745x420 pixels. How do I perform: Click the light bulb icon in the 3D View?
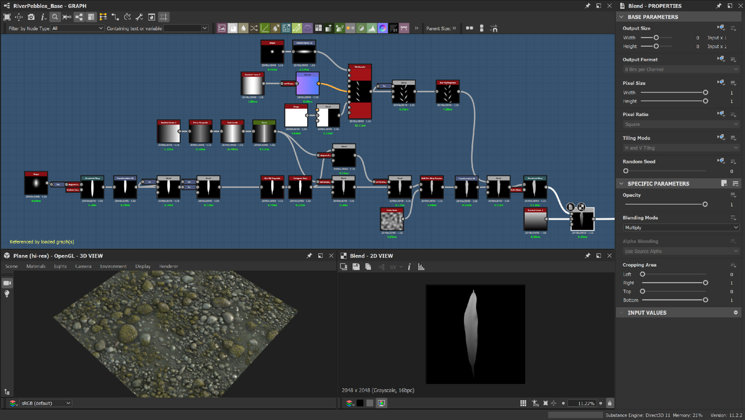[7, 294]
